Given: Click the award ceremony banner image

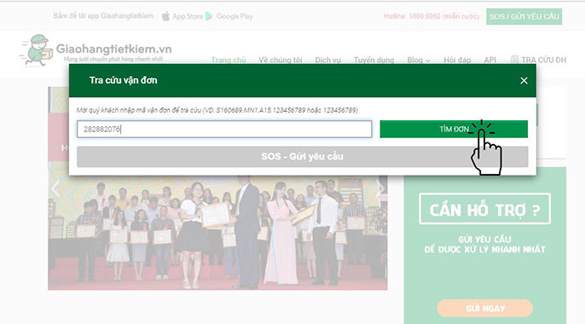Looking at the screenshot, I should [217, 233].
